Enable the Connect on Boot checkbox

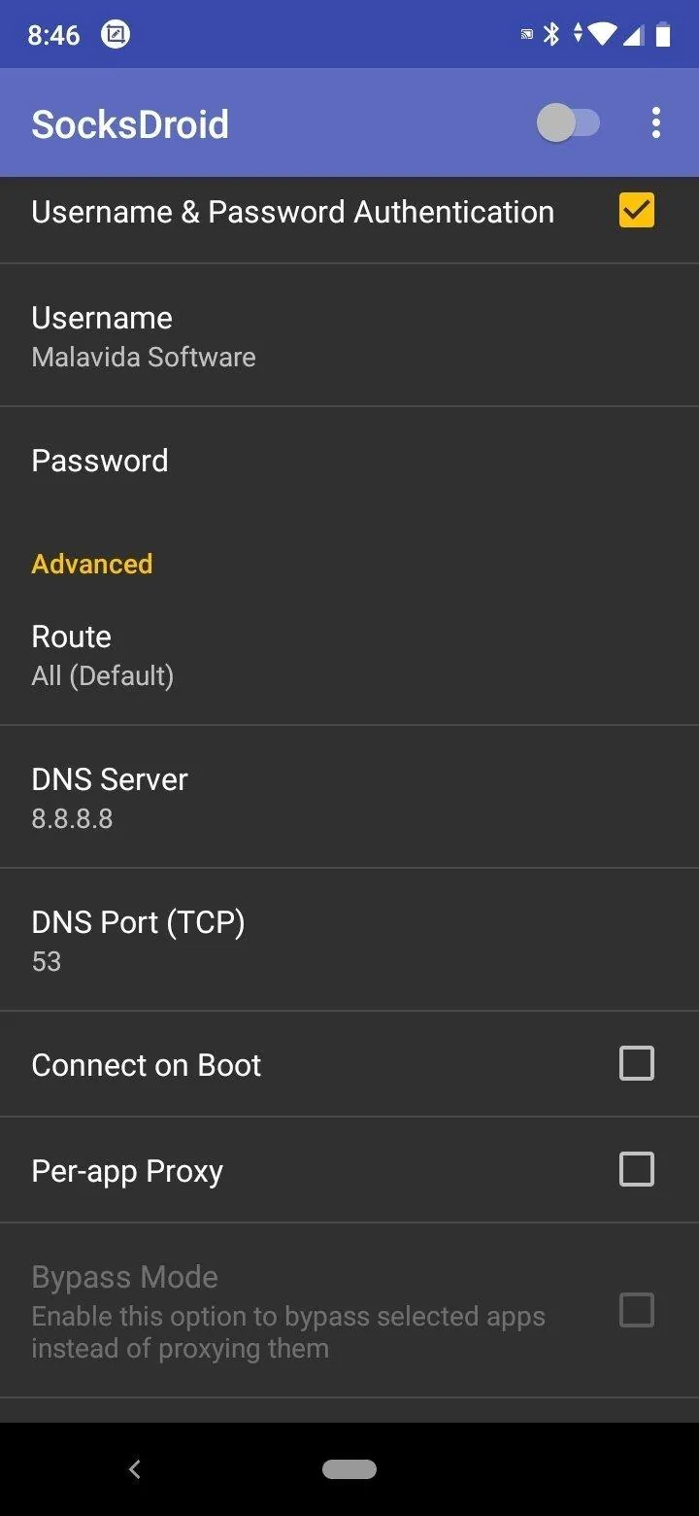click(637, 1063)
